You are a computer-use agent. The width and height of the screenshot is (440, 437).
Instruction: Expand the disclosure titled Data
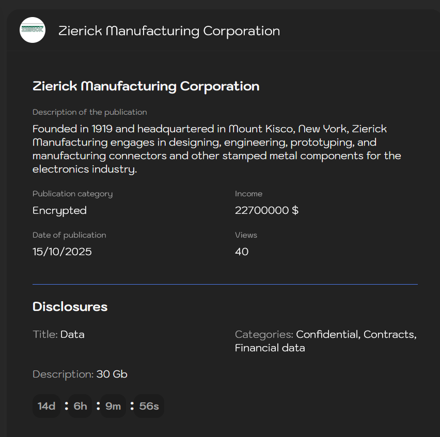point(72,334)
